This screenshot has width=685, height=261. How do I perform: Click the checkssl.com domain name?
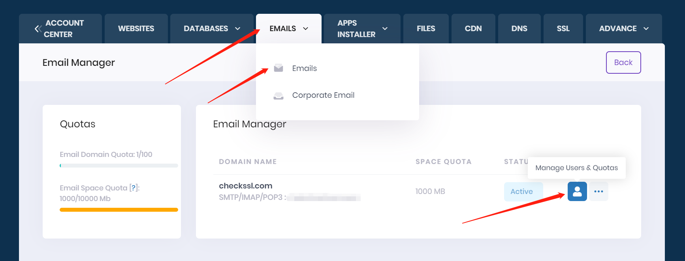point(245,186)
